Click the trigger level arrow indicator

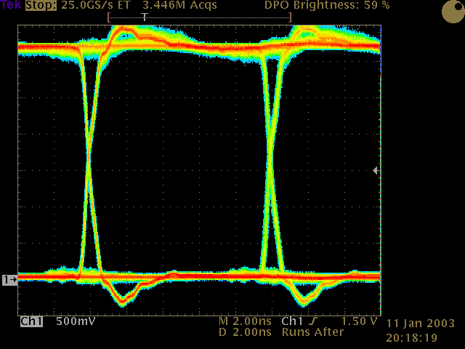[375, 170]
